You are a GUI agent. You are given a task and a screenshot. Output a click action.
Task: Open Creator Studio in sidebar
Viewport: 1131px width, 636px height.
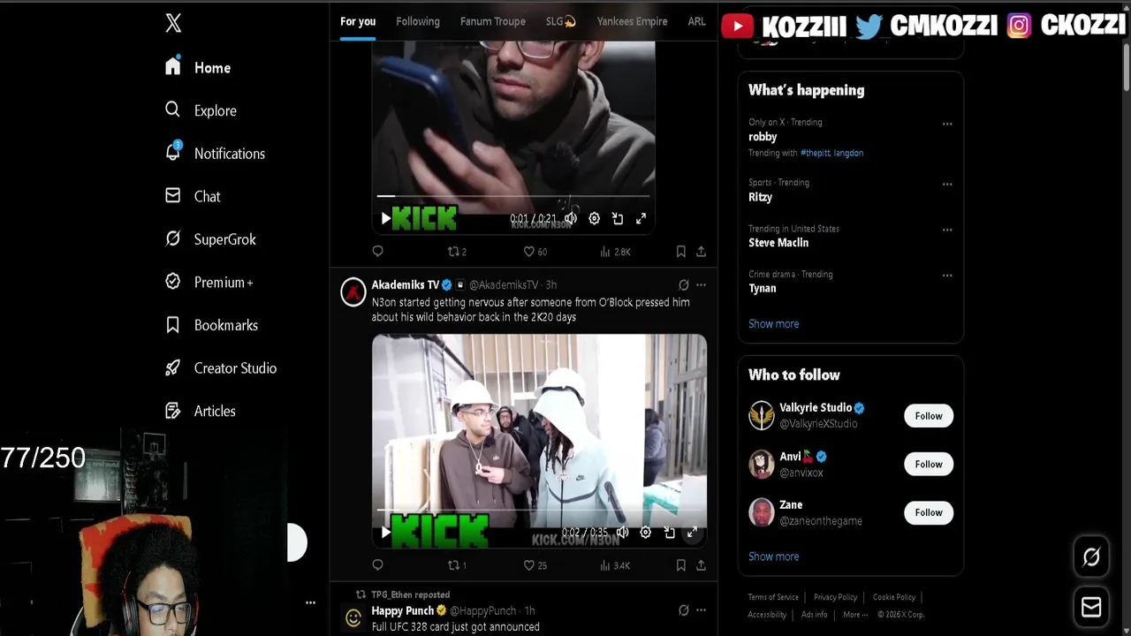coord(221,368)
